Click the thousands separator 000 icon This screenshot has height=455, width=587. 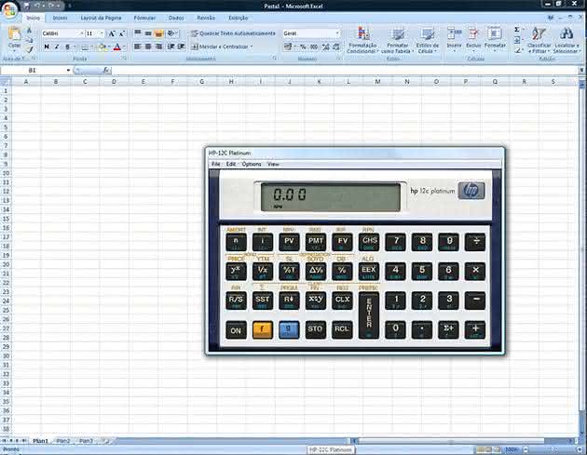(314, 47)
